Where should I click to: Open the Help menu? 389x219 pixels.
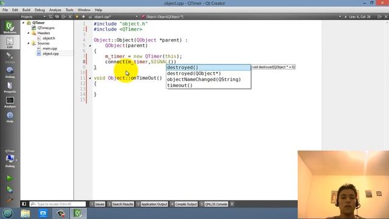click(x=98, y=10)
